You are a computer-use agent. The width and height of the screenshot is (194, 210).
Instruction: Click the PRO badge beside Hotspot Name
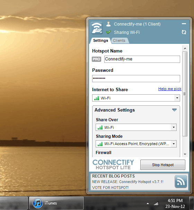(x=96, y=59)
